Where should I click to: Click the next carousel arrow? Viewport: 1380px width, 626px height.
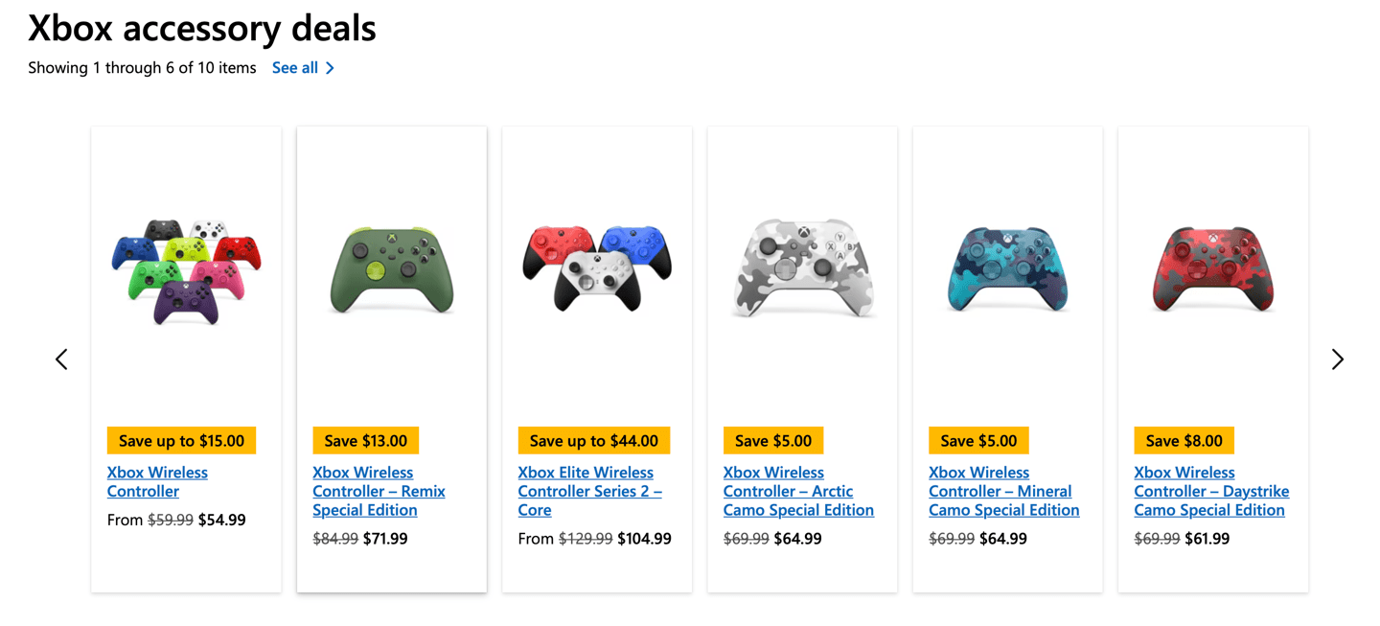click(1337, 359)
